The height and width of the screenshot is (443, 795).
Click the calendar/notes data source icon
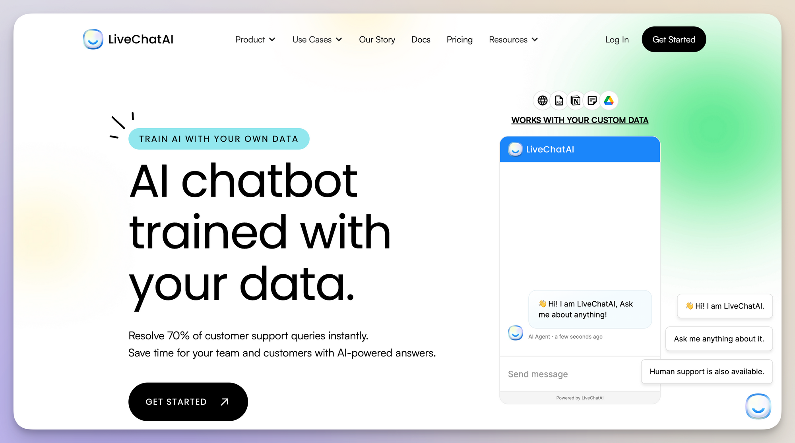click(592, 100)
